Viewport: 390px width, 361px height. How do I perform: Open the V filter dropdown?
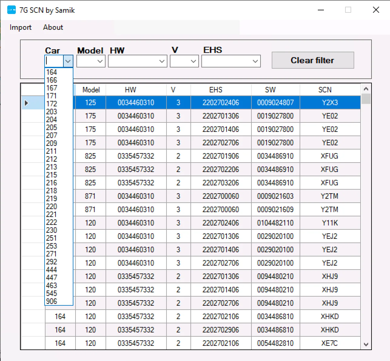(x=193, y=61)
